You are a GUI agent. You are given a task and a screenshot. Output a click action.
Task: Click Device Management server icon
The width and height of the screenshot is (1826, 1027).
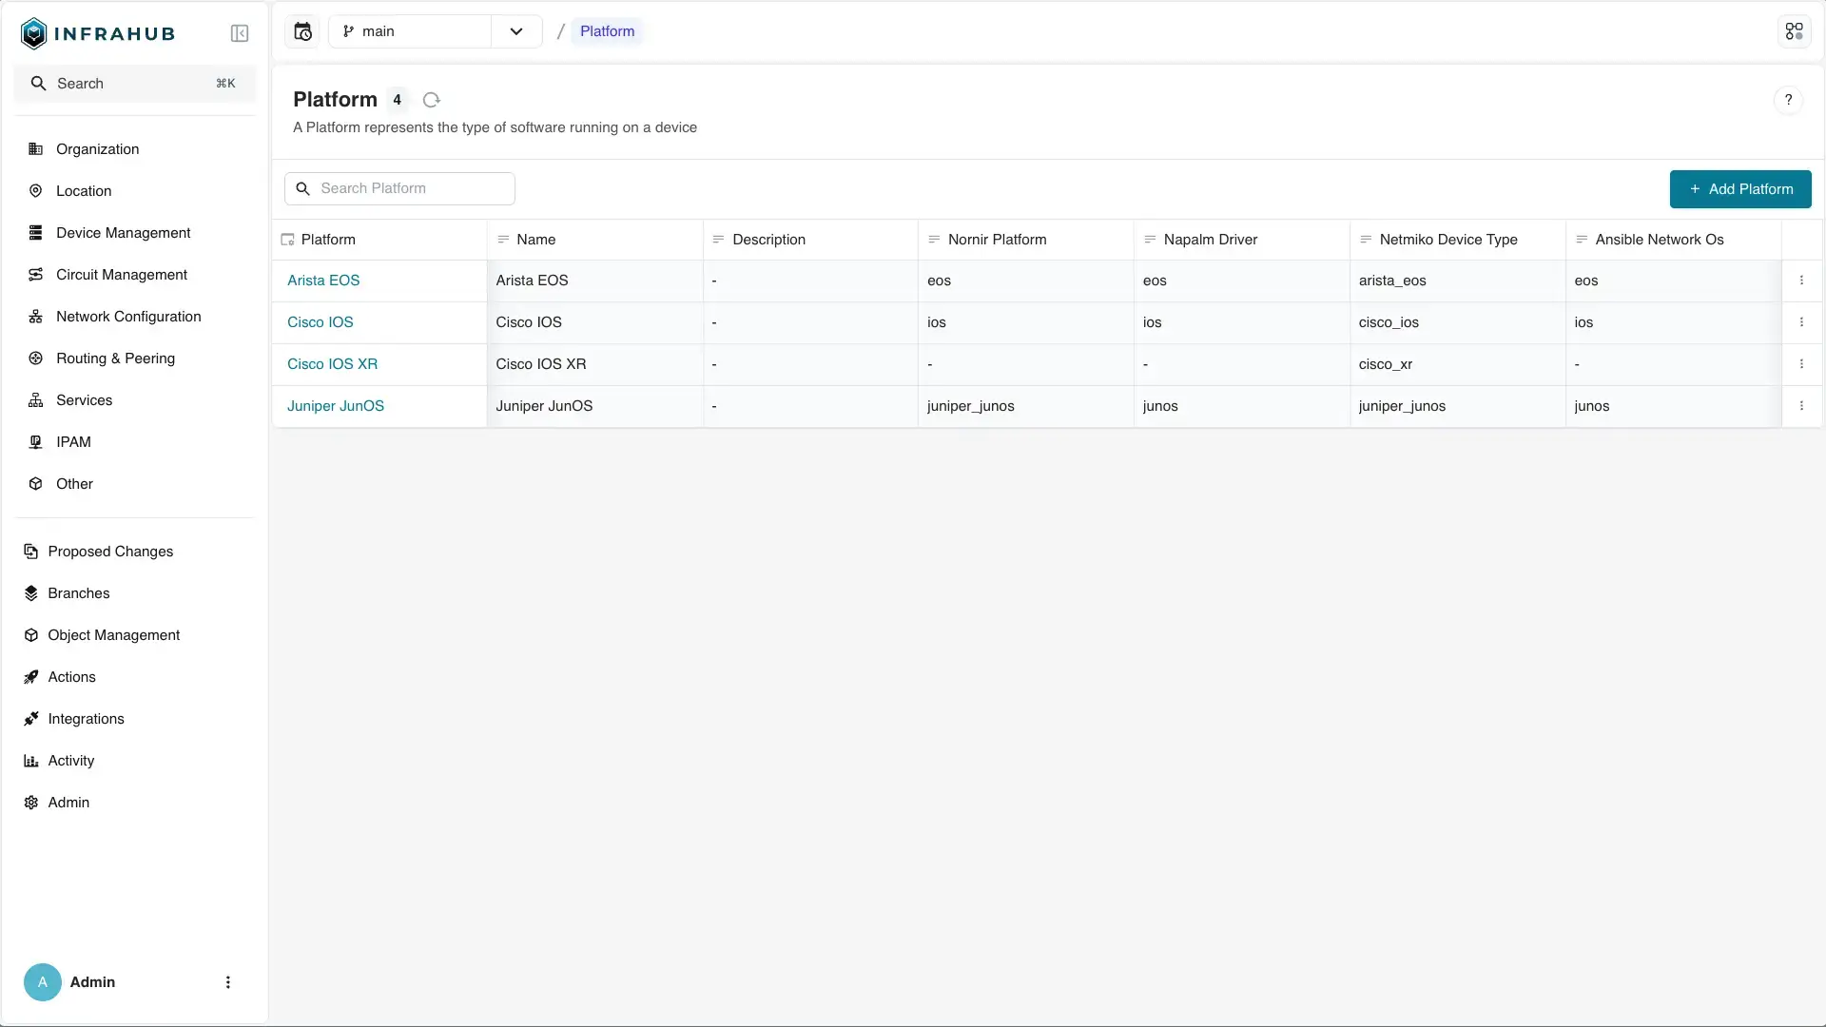tap(35, 233)
